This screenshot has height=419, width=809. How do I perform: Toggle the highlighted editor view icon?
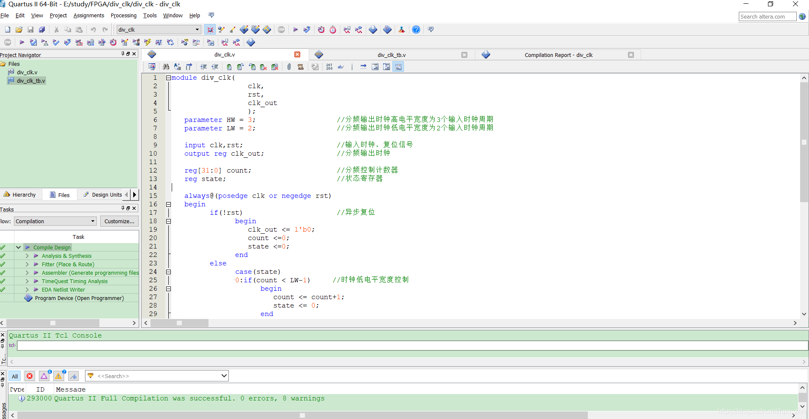click(x=398, y=67)
